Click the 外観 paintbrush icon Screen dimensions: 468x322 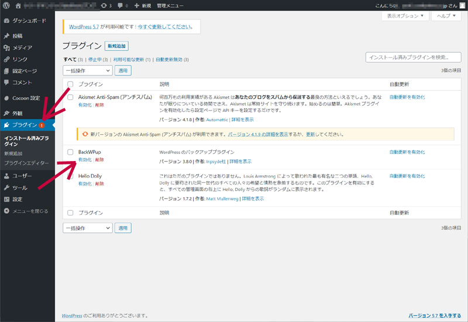[6, 113]
